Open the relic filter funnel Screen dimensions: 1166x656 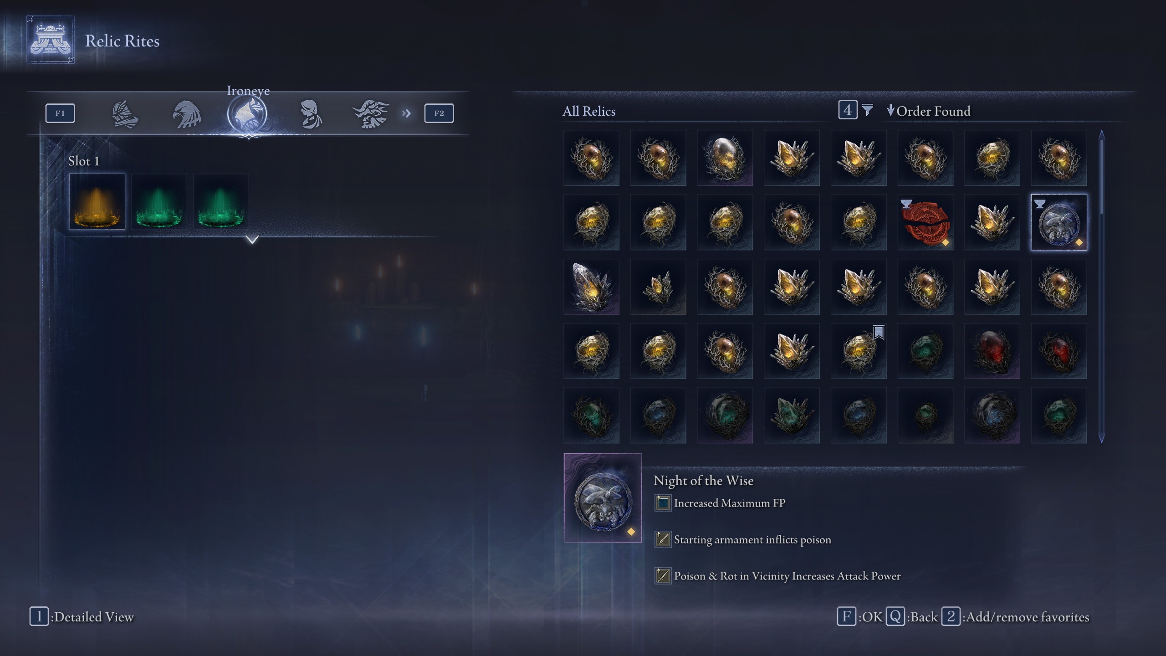tap(868, 110)
